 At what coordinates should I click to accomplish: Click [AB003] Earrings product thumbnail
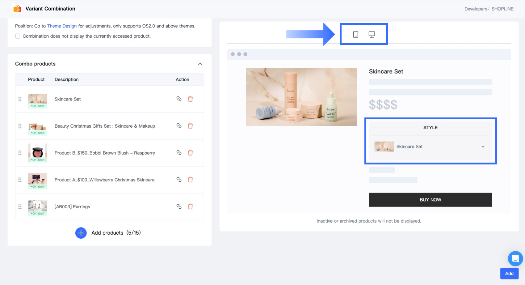point(38,208)
